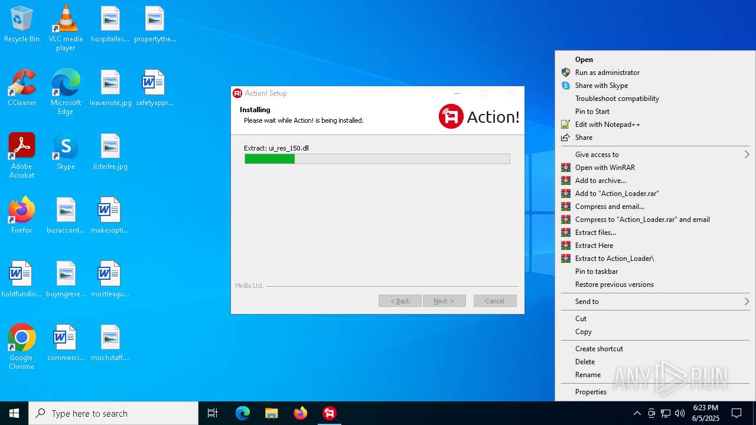The width and height of the screenshot is (756, 425).
Task: Expand Give access to submenu
Action: pos(654,154)
